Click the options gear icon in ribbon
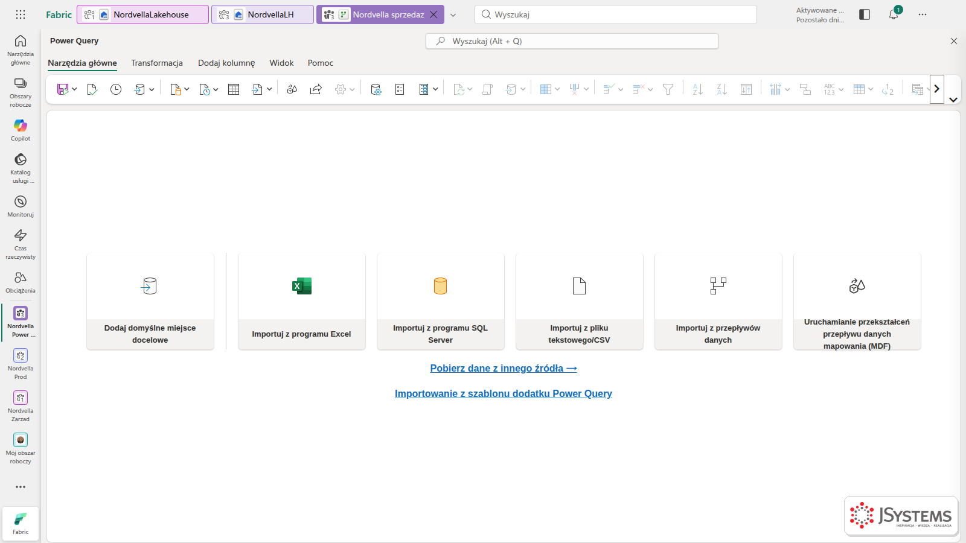This screenshot has width=966, height=543. pos(341,89)
